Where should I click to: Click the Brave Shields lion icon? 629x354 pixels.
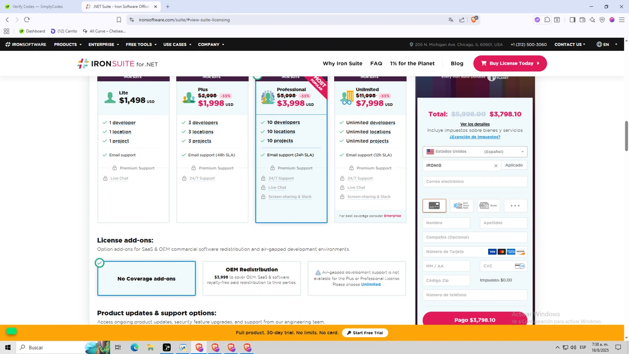coord(474,20)
